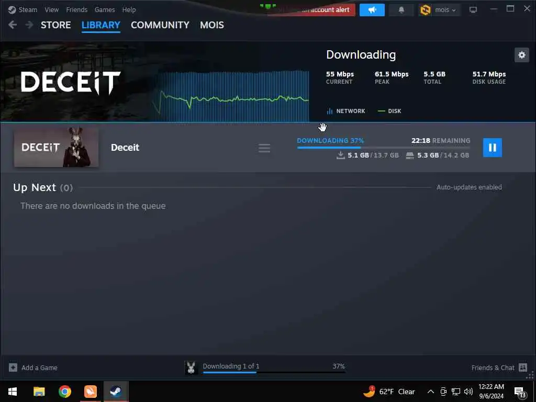Click the 51.7 Mbps DISK USAGE value

pos(489,74)
